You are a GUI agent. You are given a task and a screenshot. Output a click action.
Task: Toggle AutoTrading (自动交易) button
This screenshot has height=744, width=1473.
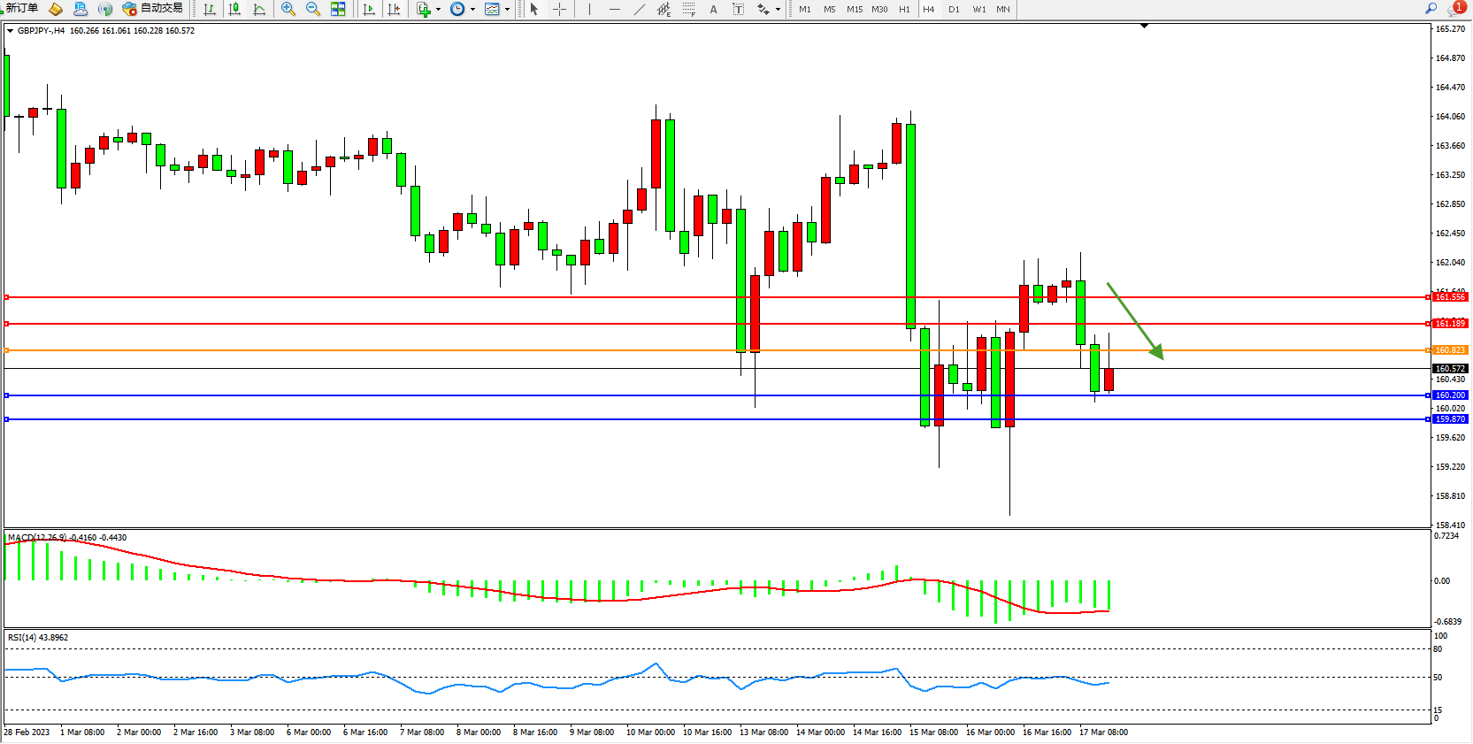pos(153,9)
